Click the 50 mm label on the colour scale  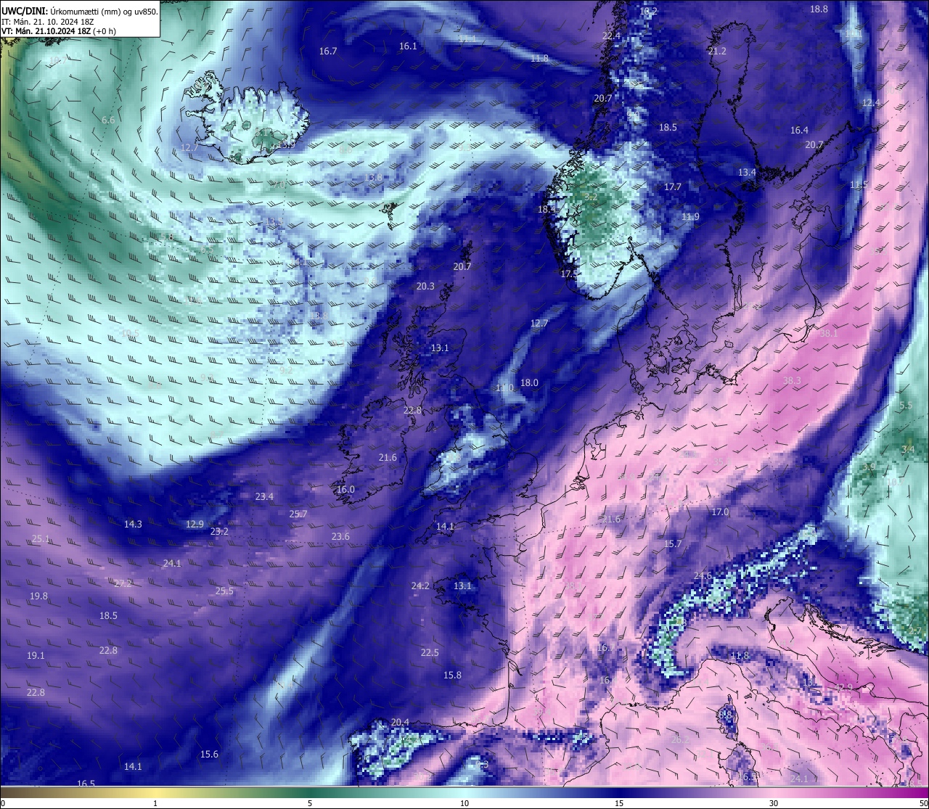(x=923, y=803)
